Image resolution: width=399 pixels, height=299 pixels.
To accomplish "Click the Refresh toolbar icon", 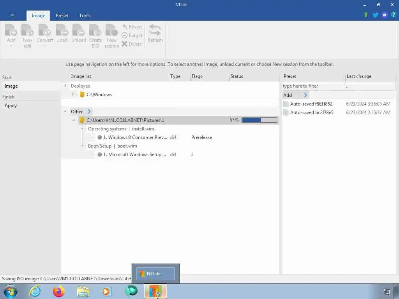I will click(155, 30).
